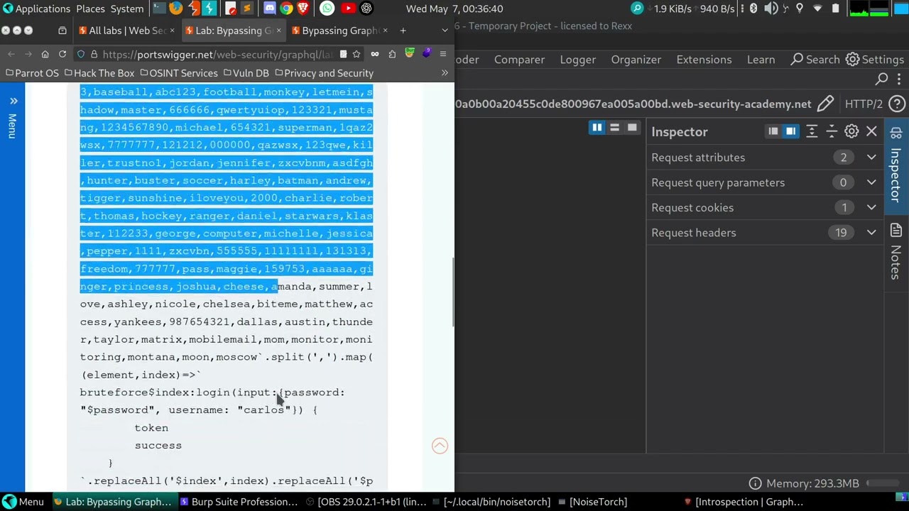Open Inspector settings gear icon

click(851, 131)
